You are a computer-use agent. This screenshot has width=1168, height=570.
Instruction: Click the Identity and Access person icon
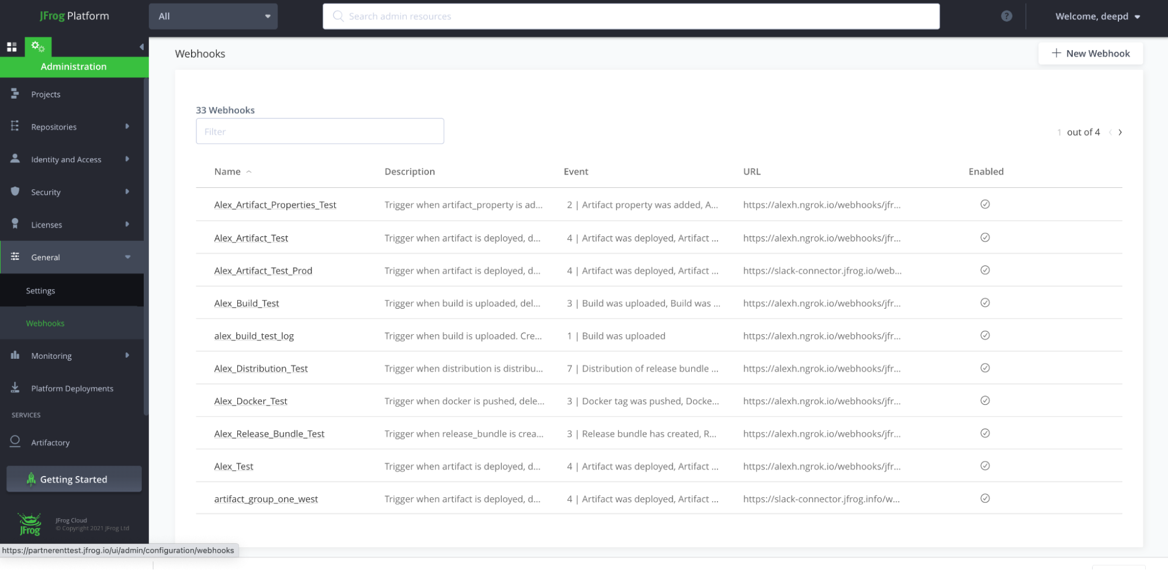coord(15,159)
